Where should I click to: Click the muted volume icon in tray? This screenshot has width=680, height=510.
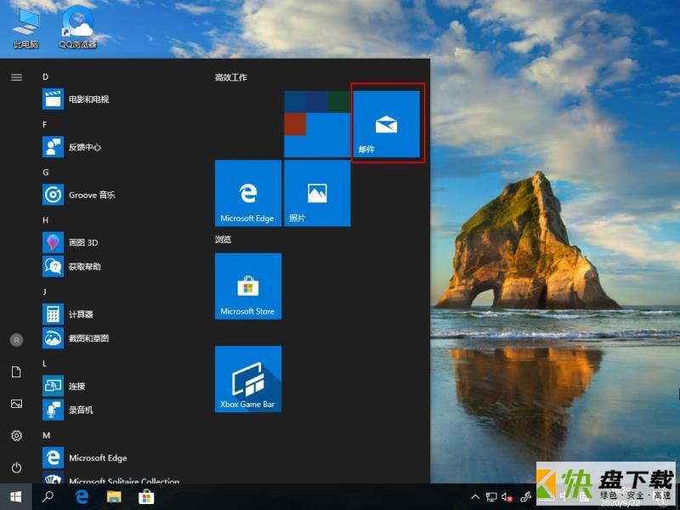coord(507,497)
